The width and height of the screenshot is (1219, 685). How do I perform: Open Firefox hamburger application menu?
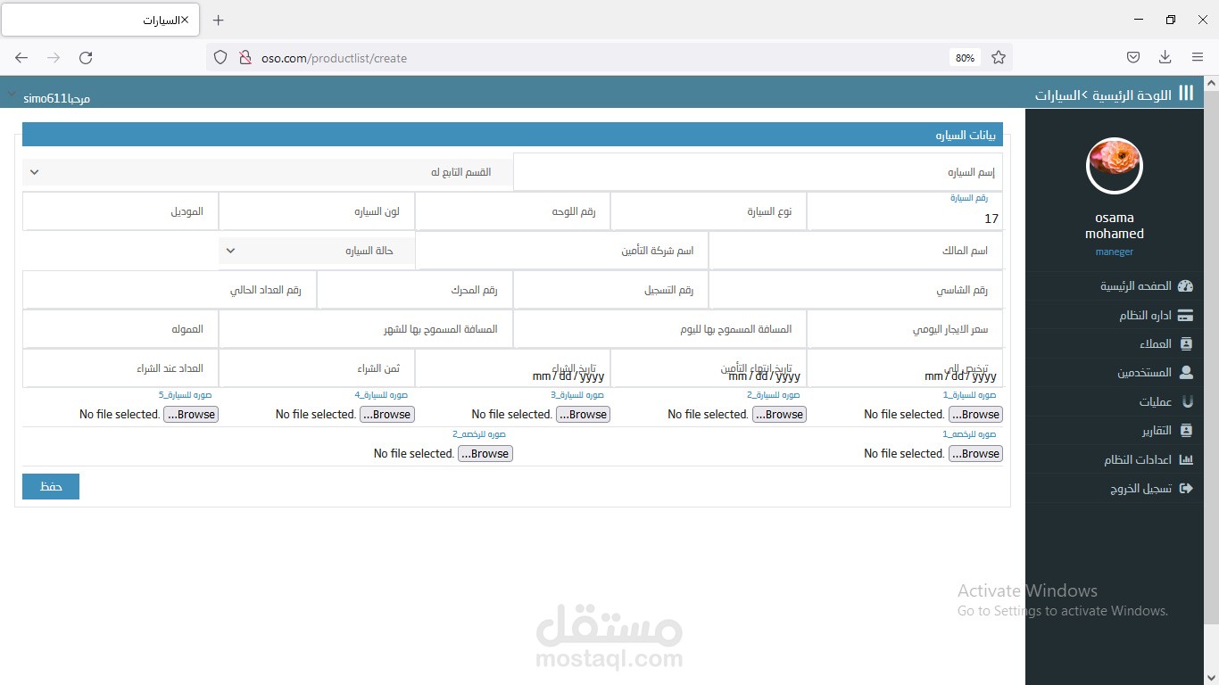click(1198, 58)
